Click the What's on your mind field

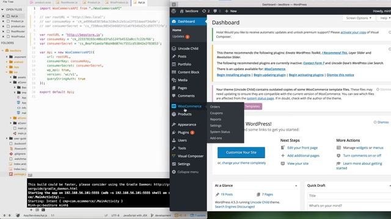click(349, 206)
